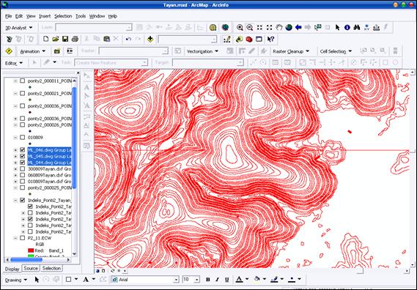The width and height of the screenshot is (417, 290).
Task: Switch to the Source tab
Action: pos(31,269)
